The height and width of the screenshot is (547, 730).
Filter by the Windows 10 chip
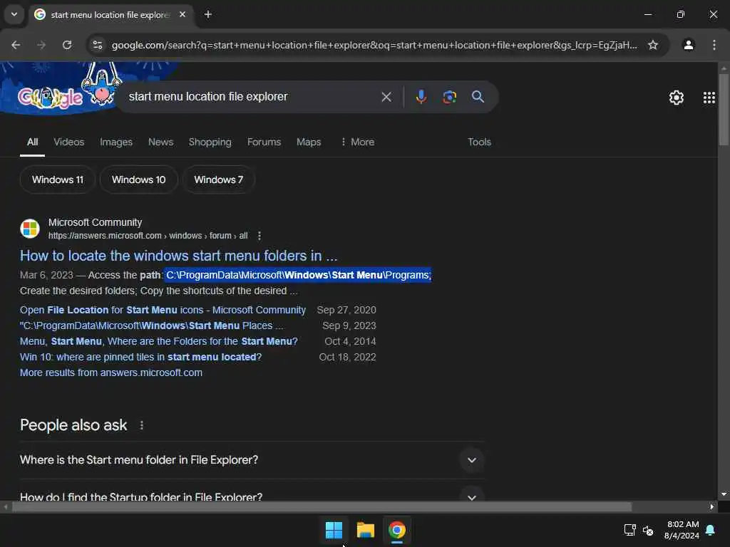139,179
